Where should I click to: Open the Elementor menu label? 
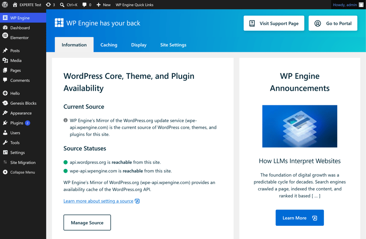click(x=19, y=38)
